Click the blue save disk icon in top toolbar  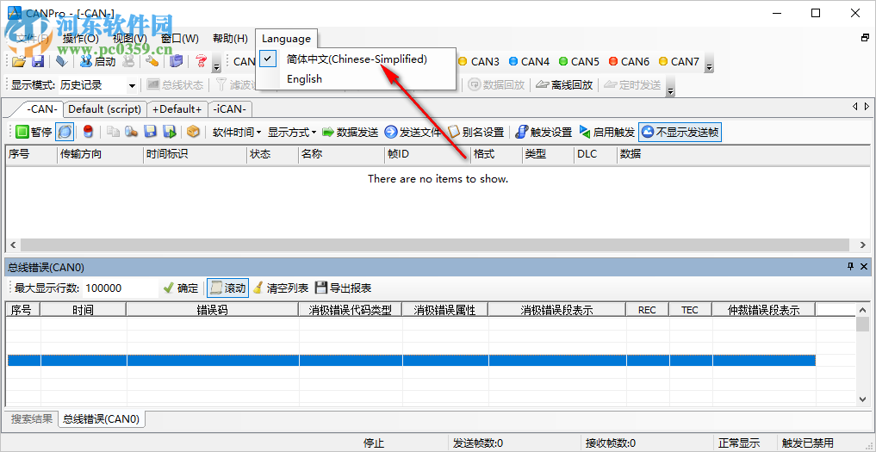(37, 61)
